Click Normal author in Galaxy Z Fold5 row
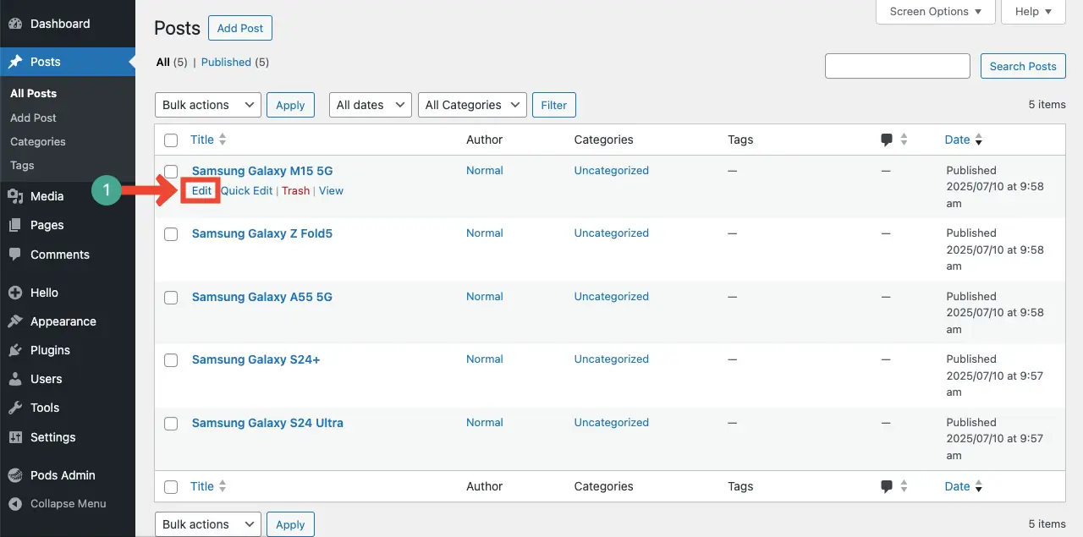1083x537 pixels. click(x=485, y=233)
